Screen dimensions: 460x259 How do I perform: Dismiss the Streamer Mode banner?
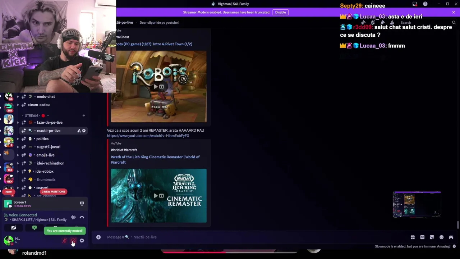tap(454, 12)
